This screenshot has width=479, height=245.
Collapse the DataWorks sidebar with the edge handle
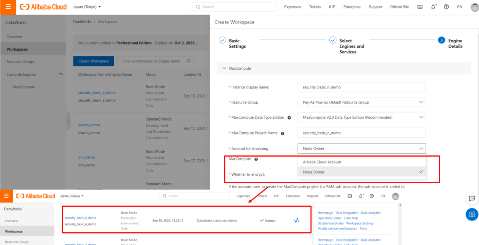(x=68, y=120)
